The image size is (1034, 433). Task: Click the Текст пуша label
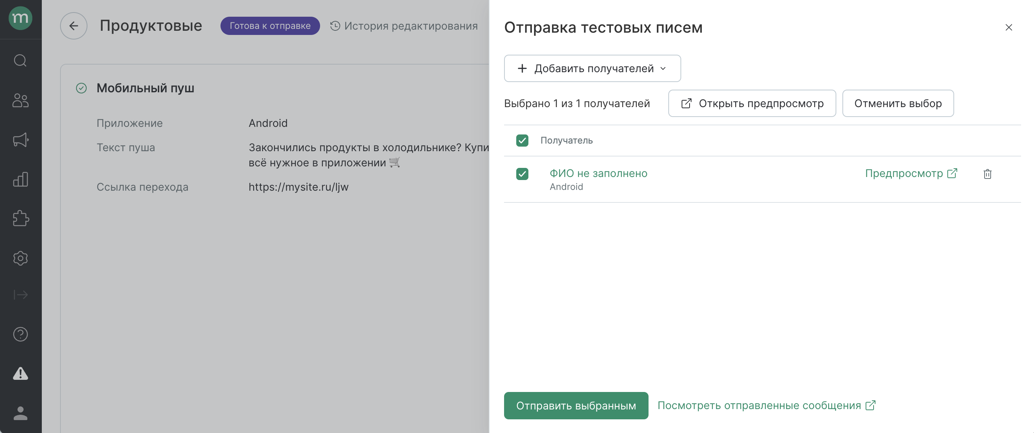tap(125, 147)
